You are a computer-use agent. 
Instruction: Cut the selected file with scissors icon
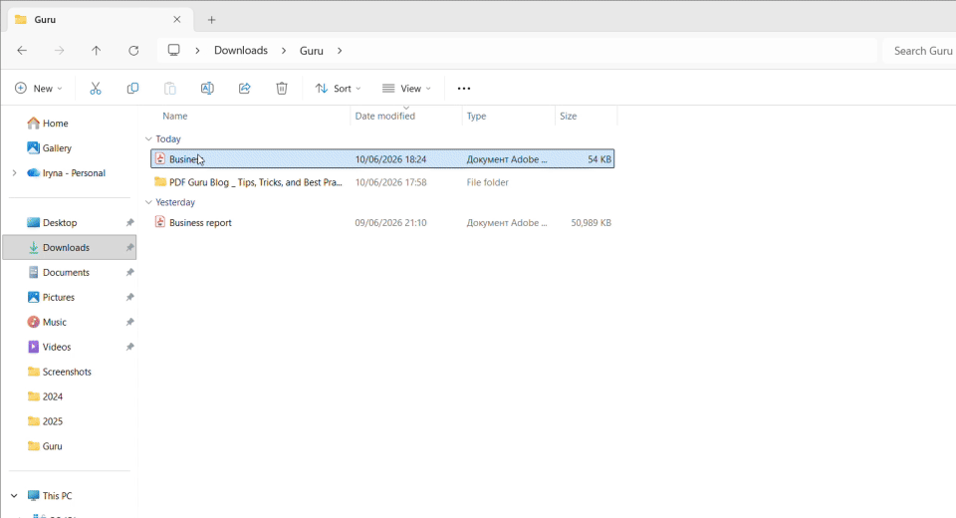click(x=96, y=89)
